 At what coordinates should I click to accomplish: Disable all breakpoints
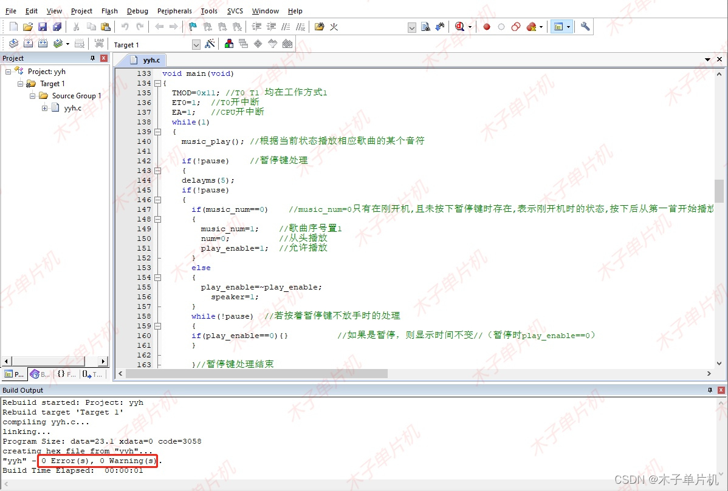point(516,27)
